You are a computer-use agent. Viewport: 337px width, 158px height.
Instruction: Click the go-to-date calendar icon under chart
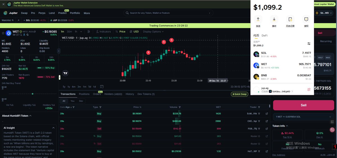[102, 86]
